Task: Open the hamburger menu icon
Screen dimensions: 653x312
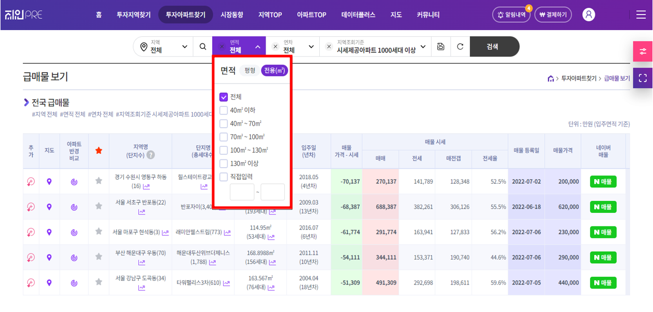Action: [x=641, y=15]
